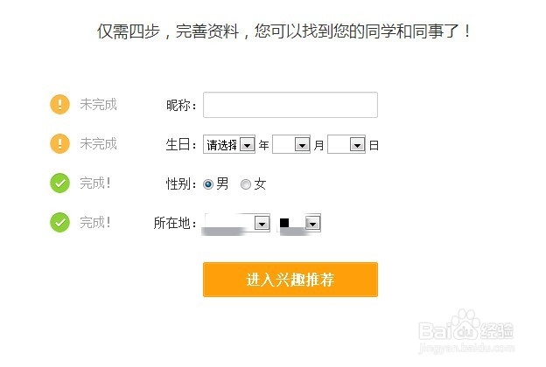Expand the birthday month dropdown
The height and width of the screenshot is (367, 546).
(292, 145)
